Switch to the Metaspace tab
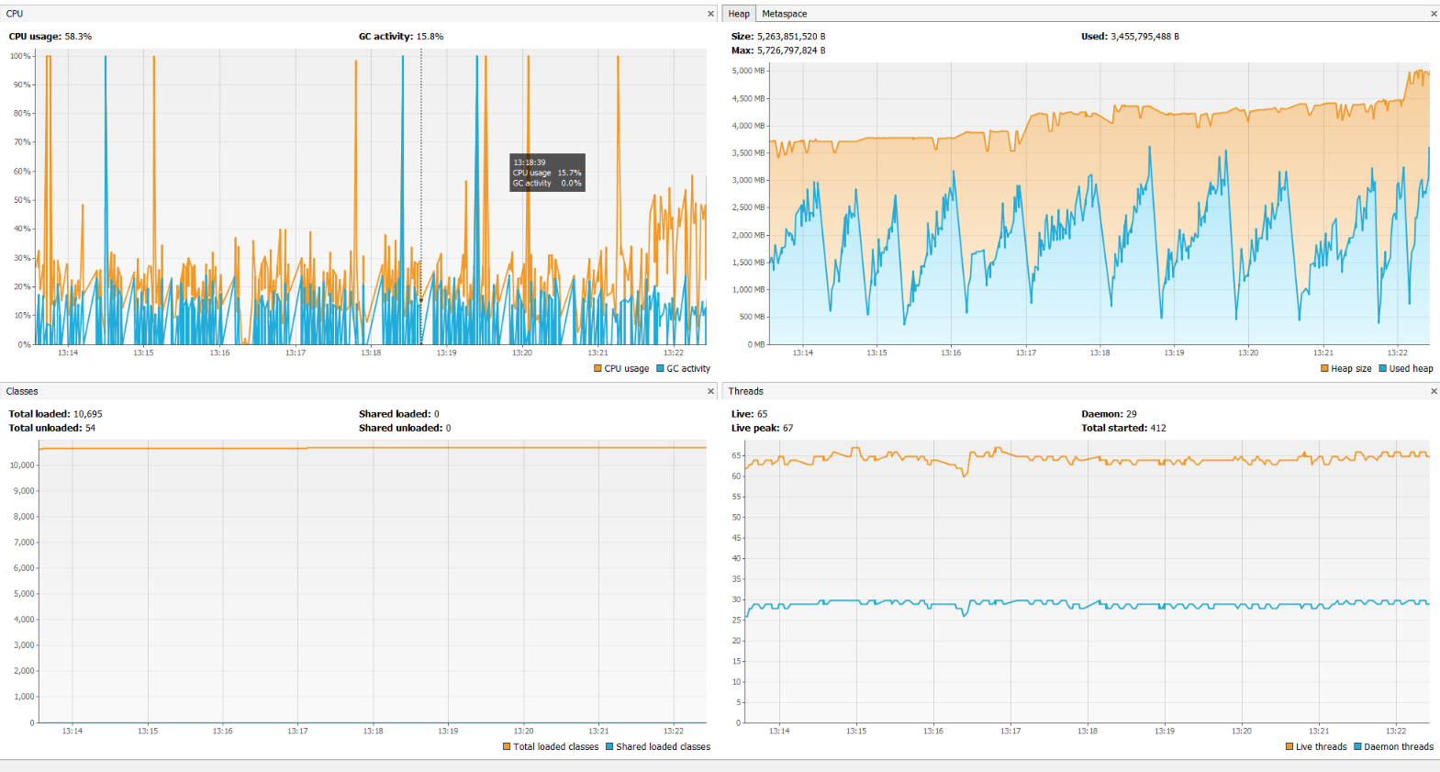Screen dimensions: 1440x772 point(784,14)
